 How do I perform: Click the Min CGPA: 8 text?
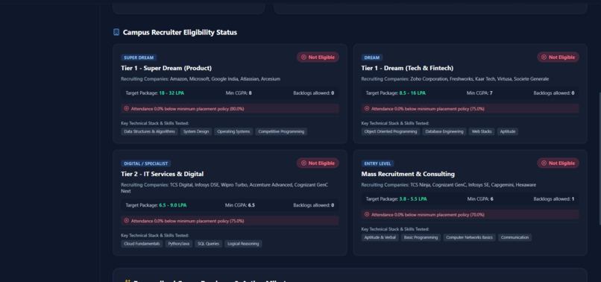[x=239, y=93]
